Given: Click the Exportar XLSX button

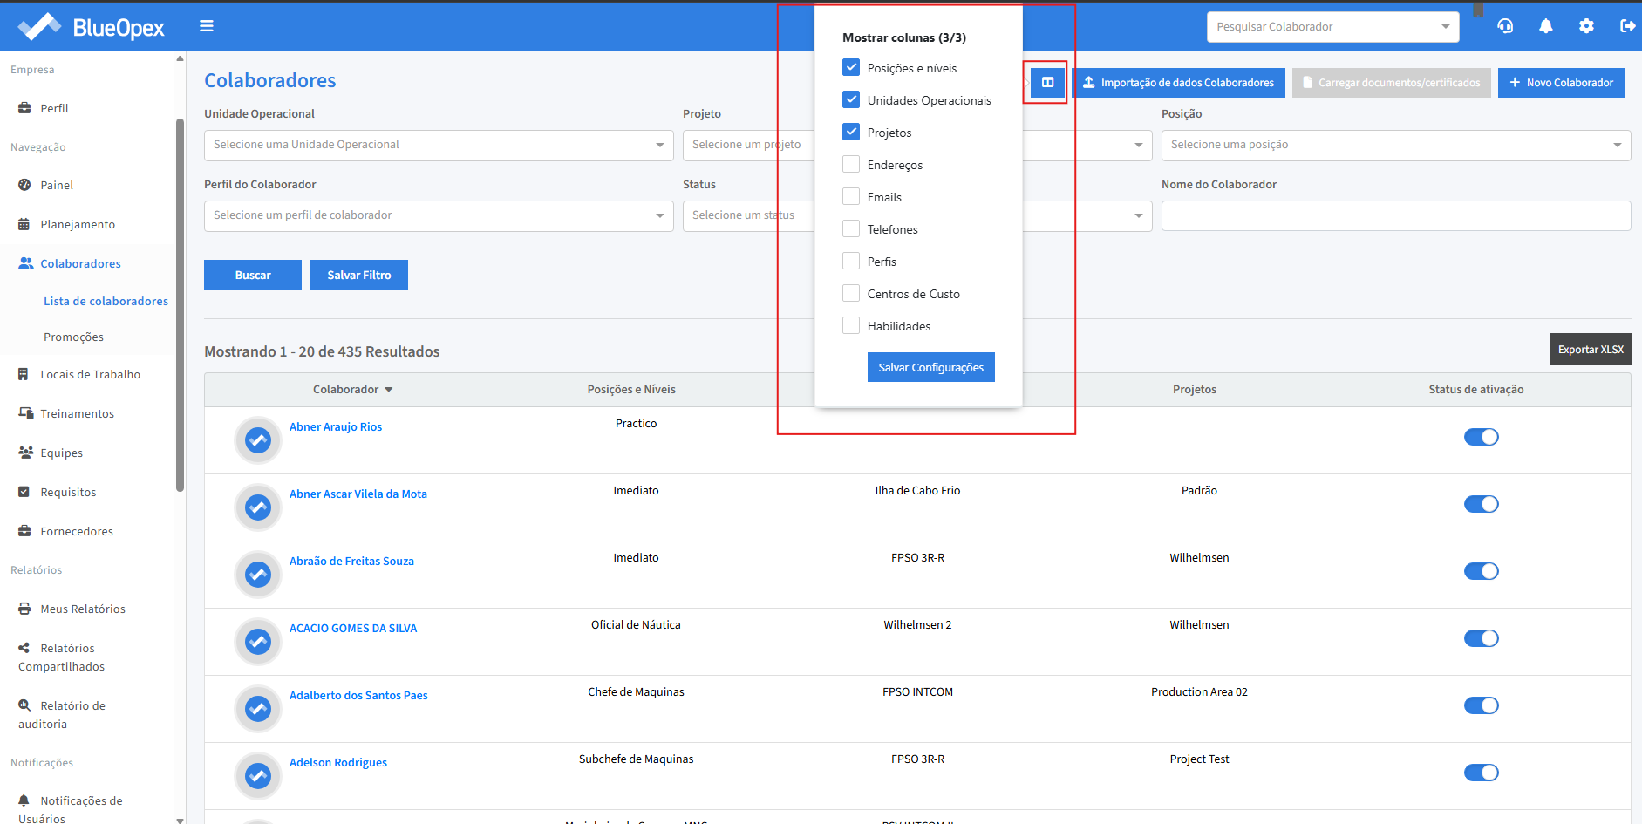Looking at the screenshot, I should coord(1591,349).
